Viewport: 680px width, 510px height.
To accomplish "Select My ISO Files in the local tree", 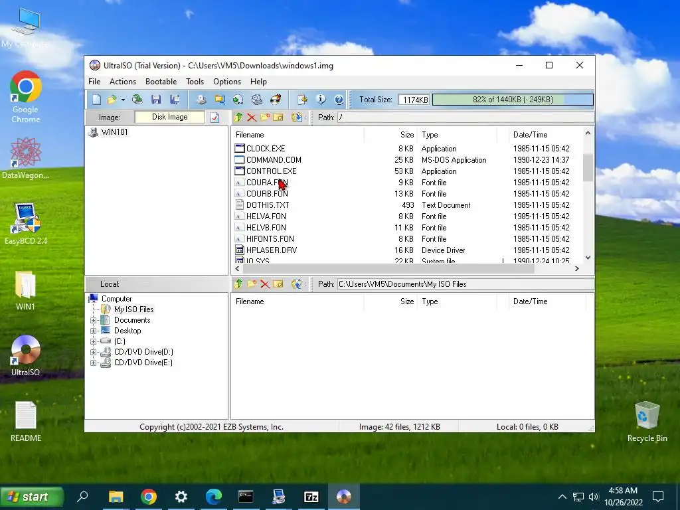I will 133,309.
